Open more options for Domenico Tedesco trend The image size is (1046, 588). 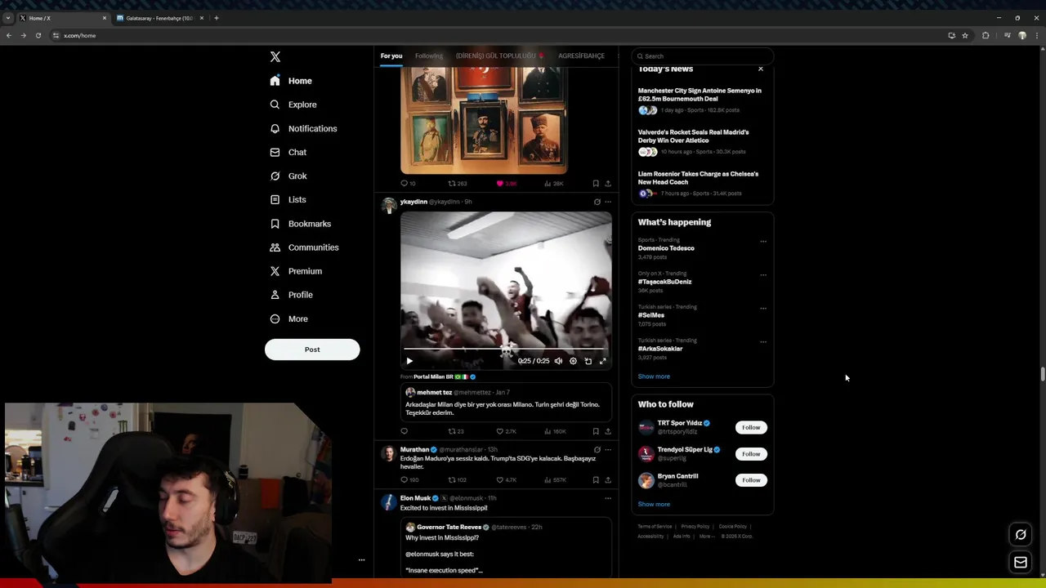(x=763, y=242)
